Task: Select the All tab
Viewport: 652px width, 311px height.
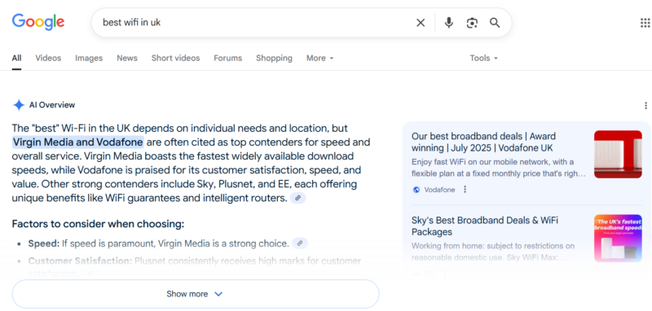Action: (16, 58)
